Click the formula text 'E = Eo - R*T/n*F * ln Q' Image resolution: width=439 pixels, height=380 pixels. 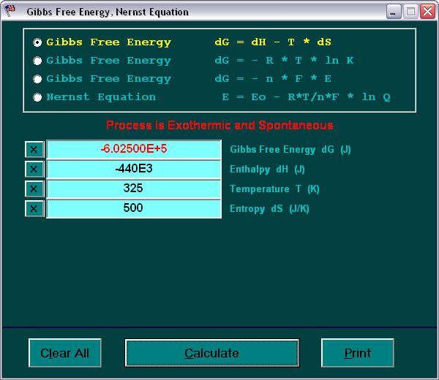tap(307, 97)
